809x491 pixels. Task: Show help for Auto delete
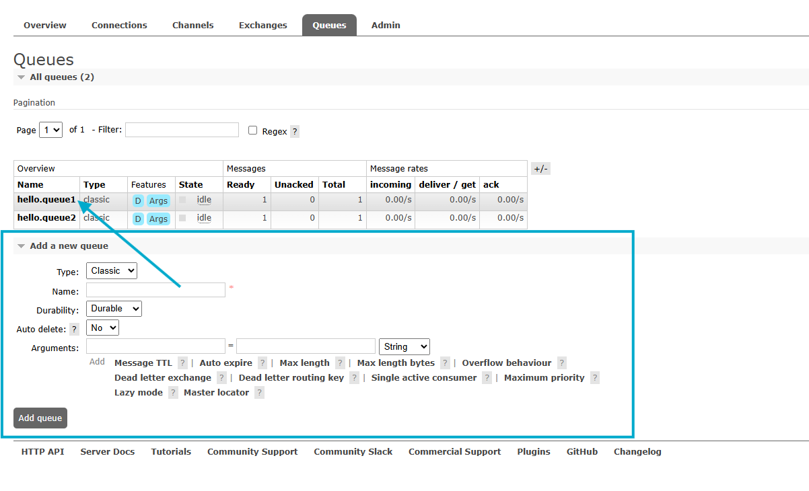(x=75, y=330)
